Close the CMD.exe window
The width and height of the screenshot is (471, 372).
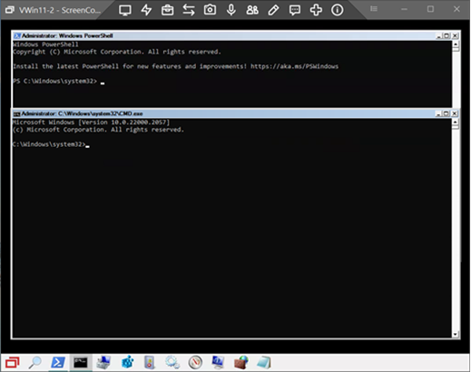tap(455, 113)
